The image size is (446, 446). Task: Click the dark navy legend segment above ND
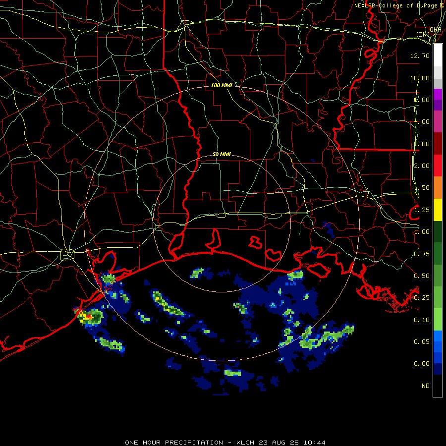(x=438, y=369)
